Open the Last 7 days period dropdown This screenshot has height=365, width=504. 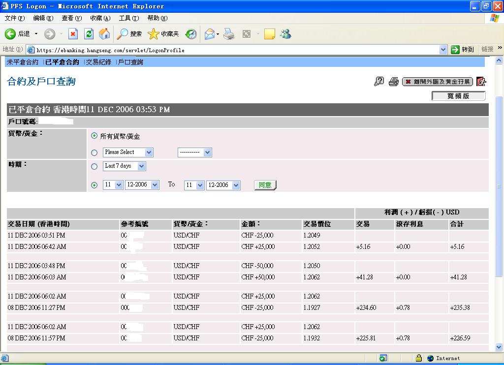(125, 166)
